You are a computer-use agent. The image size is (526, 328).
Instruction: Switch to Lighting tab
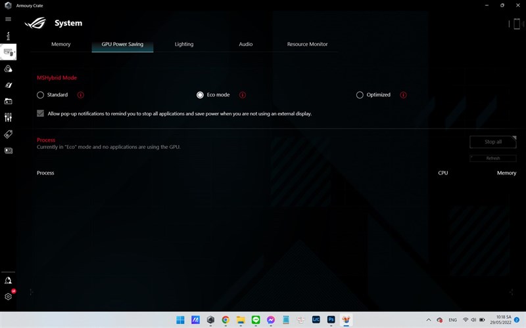pos(184,44)
